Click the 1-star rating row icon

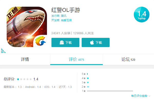pyautogui.click(x=84, y=91)
